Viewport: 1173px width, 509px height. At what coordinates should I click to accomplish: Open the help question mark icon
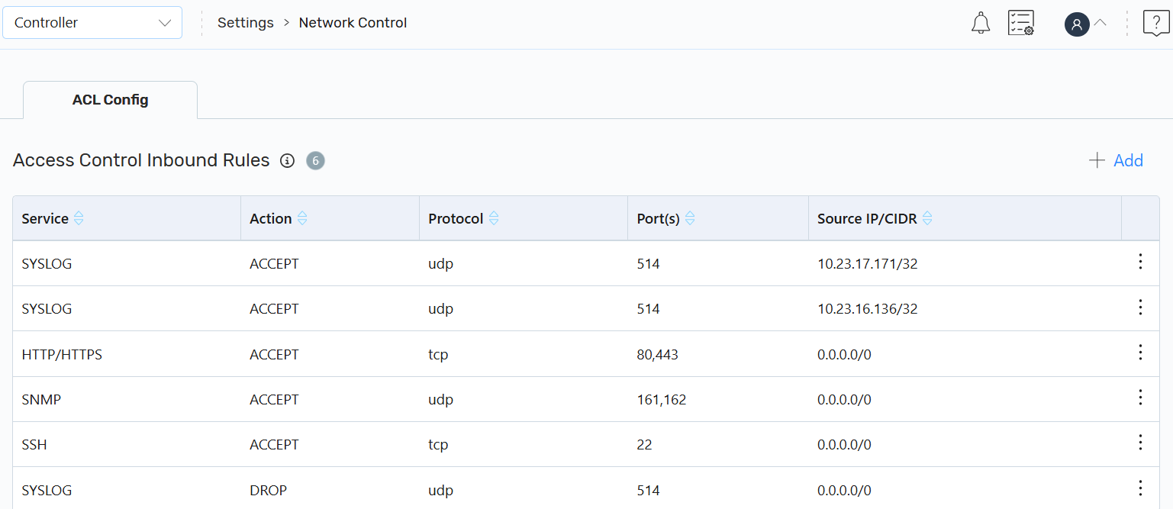click(1155, 23)
